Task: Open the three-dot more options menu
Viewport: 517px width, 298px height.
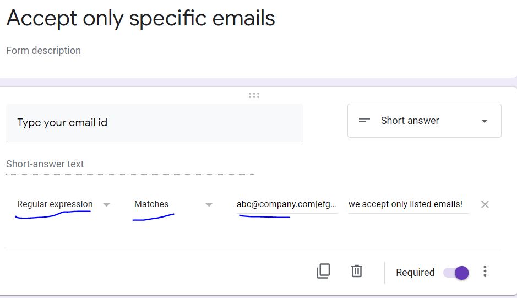Action: (485, 271)
